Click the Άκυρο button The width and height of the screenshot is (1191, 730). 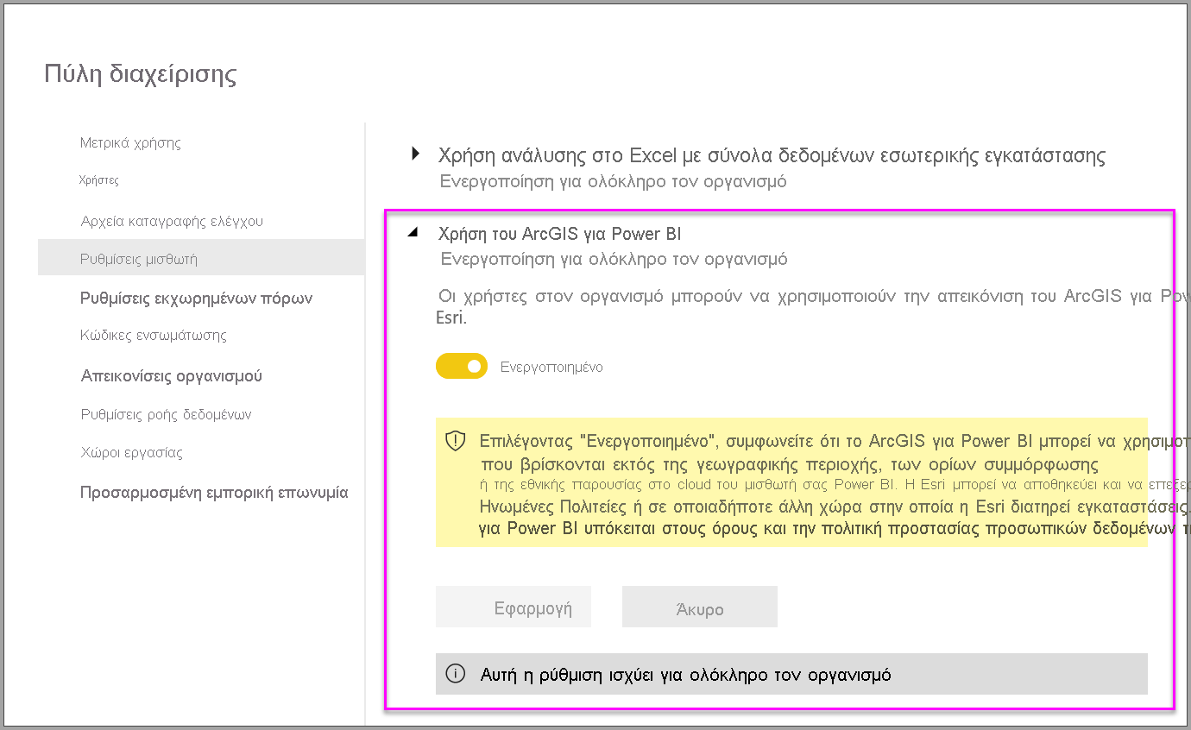(700, 607)
